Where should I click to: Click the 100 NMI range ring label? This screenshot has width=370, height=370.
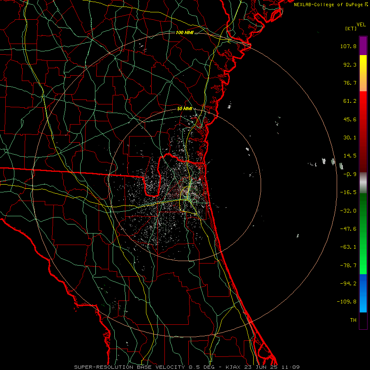click(x=185, y=32)
